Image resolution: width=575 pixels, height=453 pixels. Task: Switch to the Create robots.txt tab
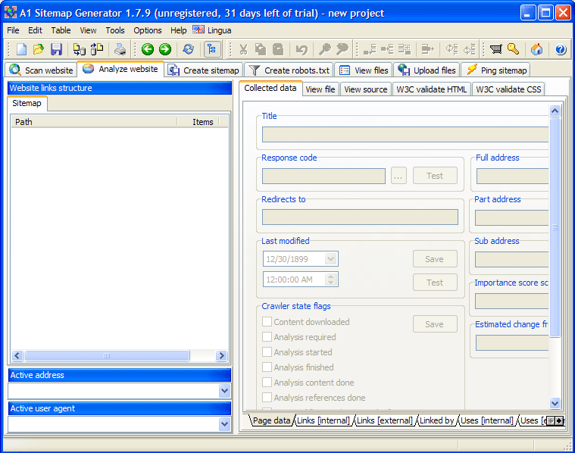coord(289,70)
